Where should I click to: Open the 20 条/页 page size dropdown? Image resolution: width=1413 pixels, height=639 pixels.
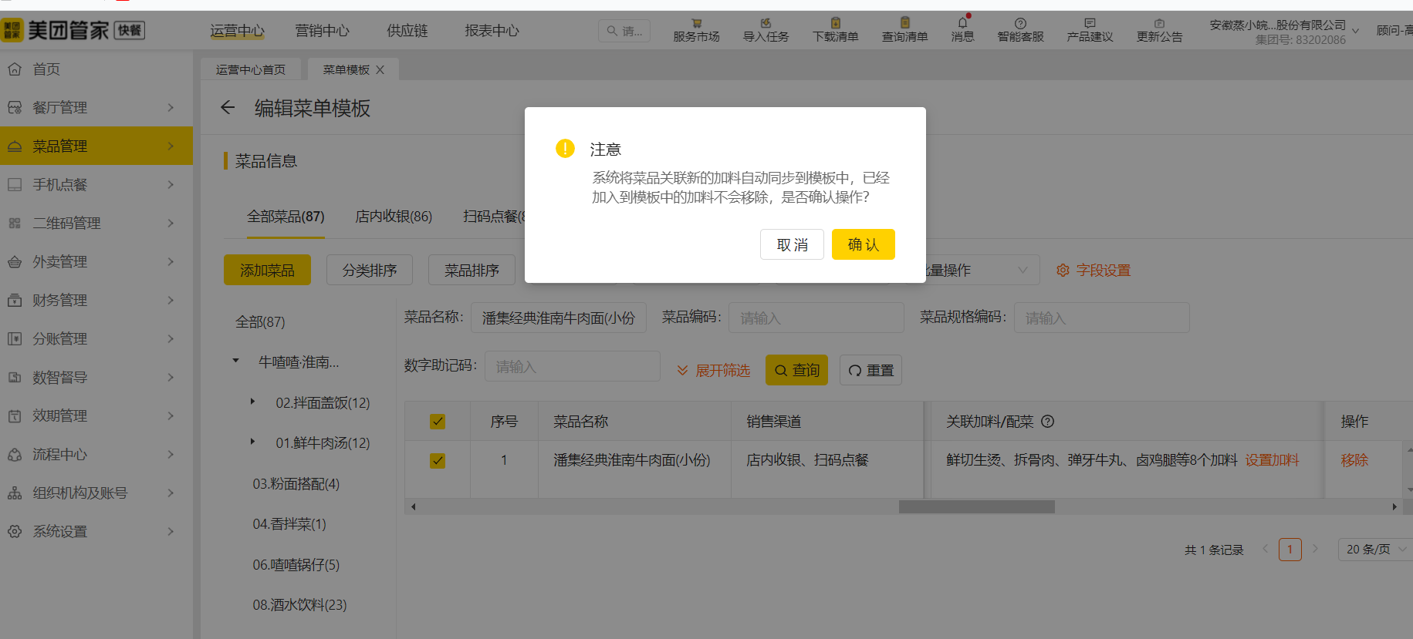point(1375,550)
